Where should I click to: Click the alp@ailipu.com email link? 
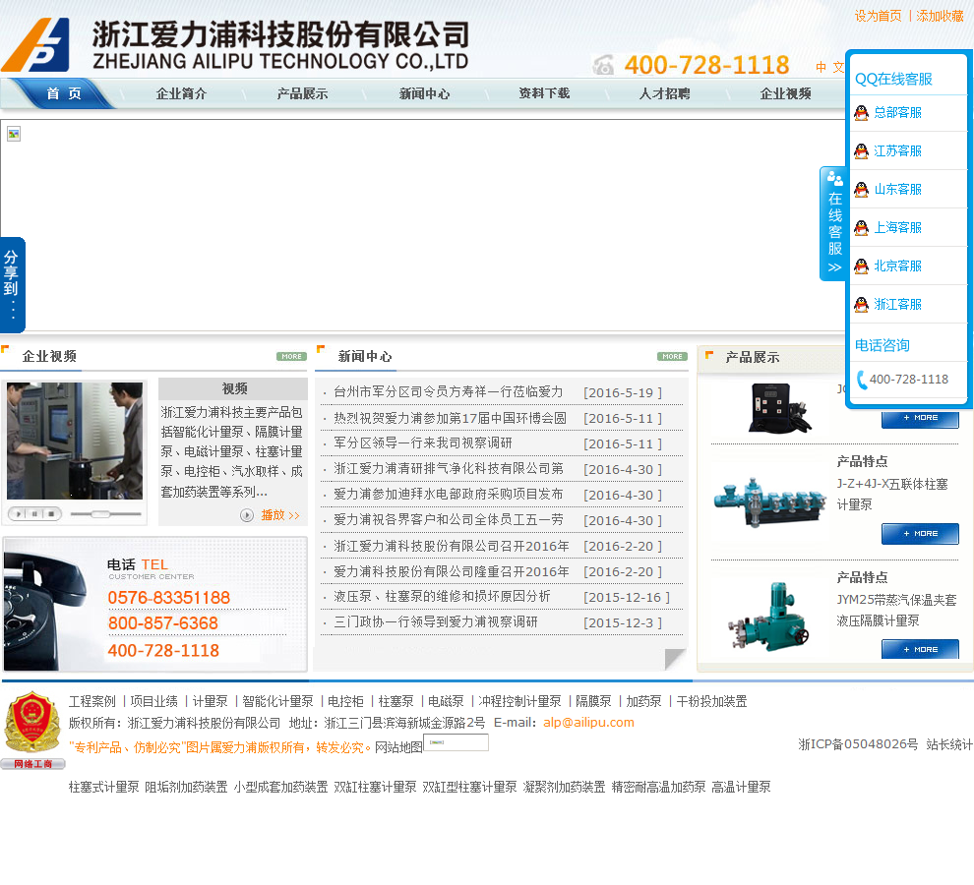coord(589,723)
